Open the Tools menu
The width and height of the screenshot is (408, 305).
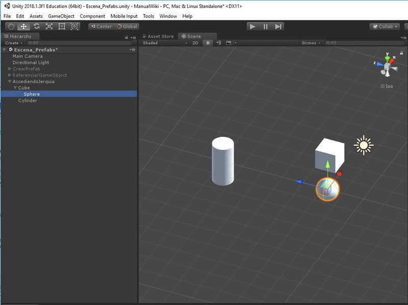(148, 16)
